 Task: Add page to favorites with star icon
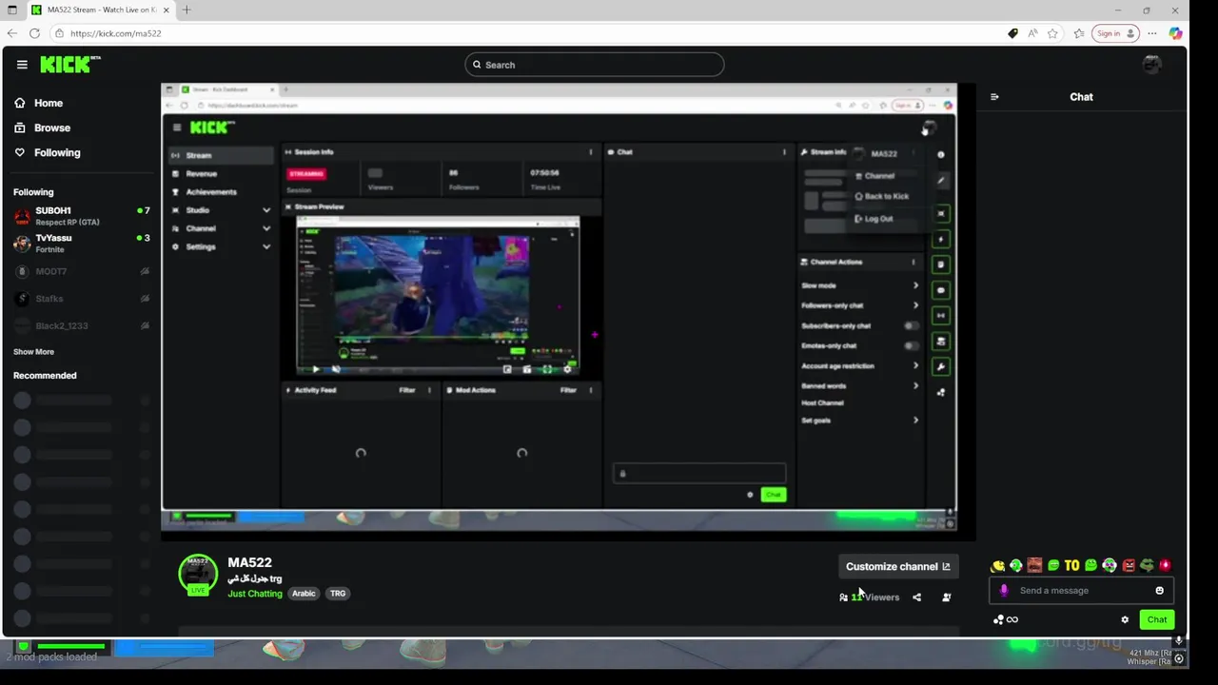(1052, 33)
